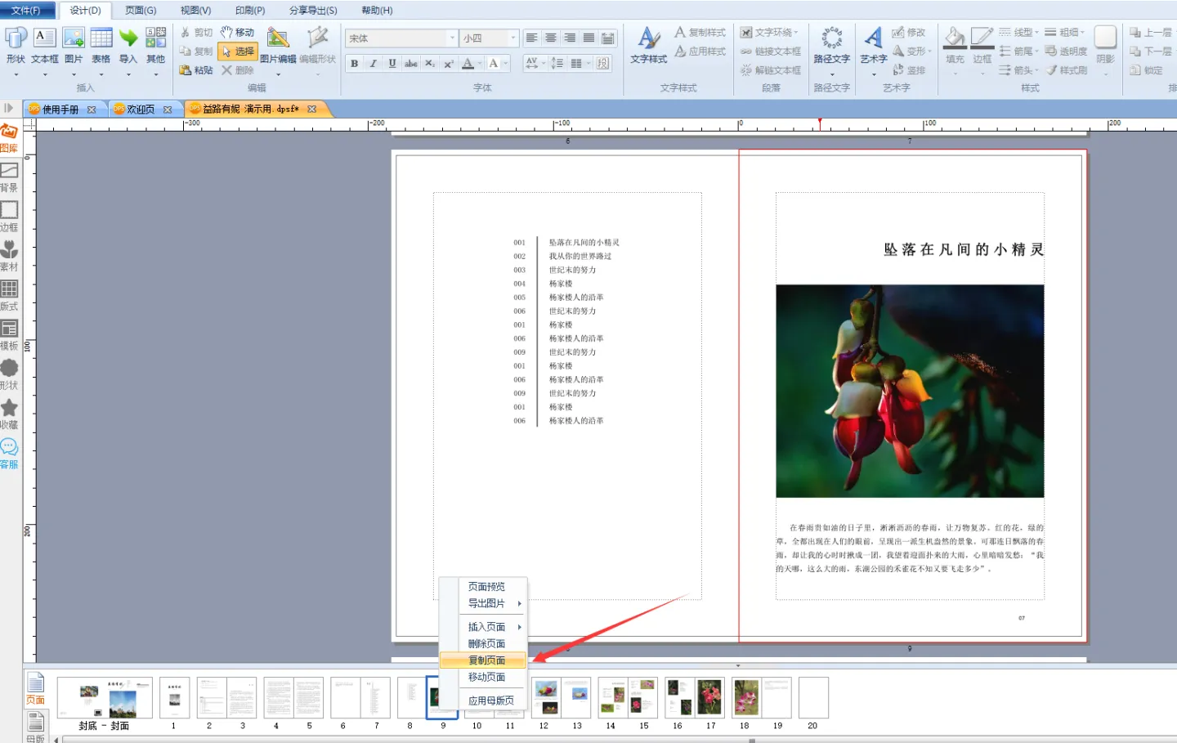The width and height of the screenshot is (1177, 743).
Task: Click the 粘贴 paste button
Action: (x=196, y=70)
